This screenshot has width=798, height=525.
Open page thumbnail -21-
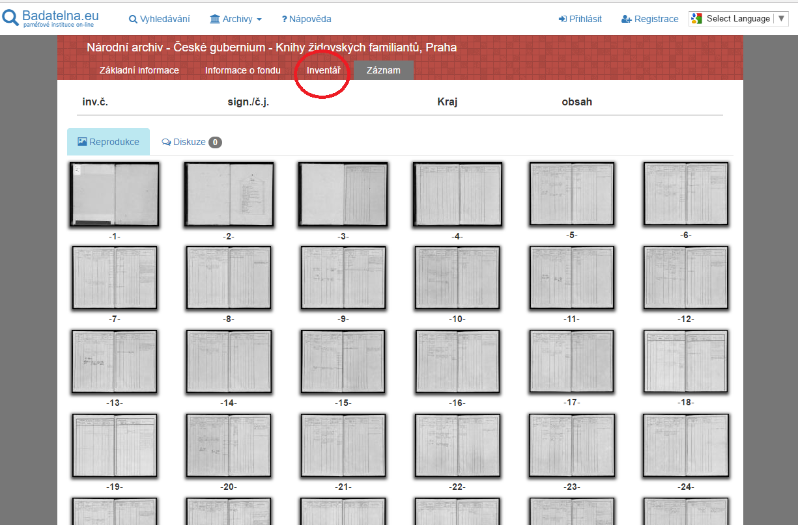tap(343, 446)
